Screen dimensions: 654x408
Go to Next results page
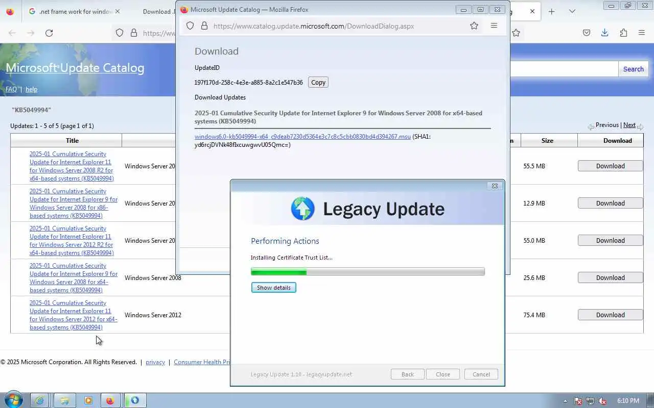(629, 125)
